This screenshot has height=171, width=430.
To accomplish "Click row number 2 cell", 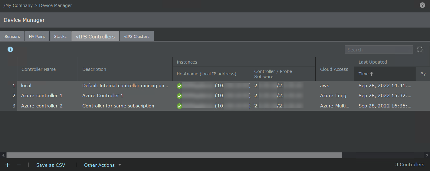I will [x=14, y=96].
